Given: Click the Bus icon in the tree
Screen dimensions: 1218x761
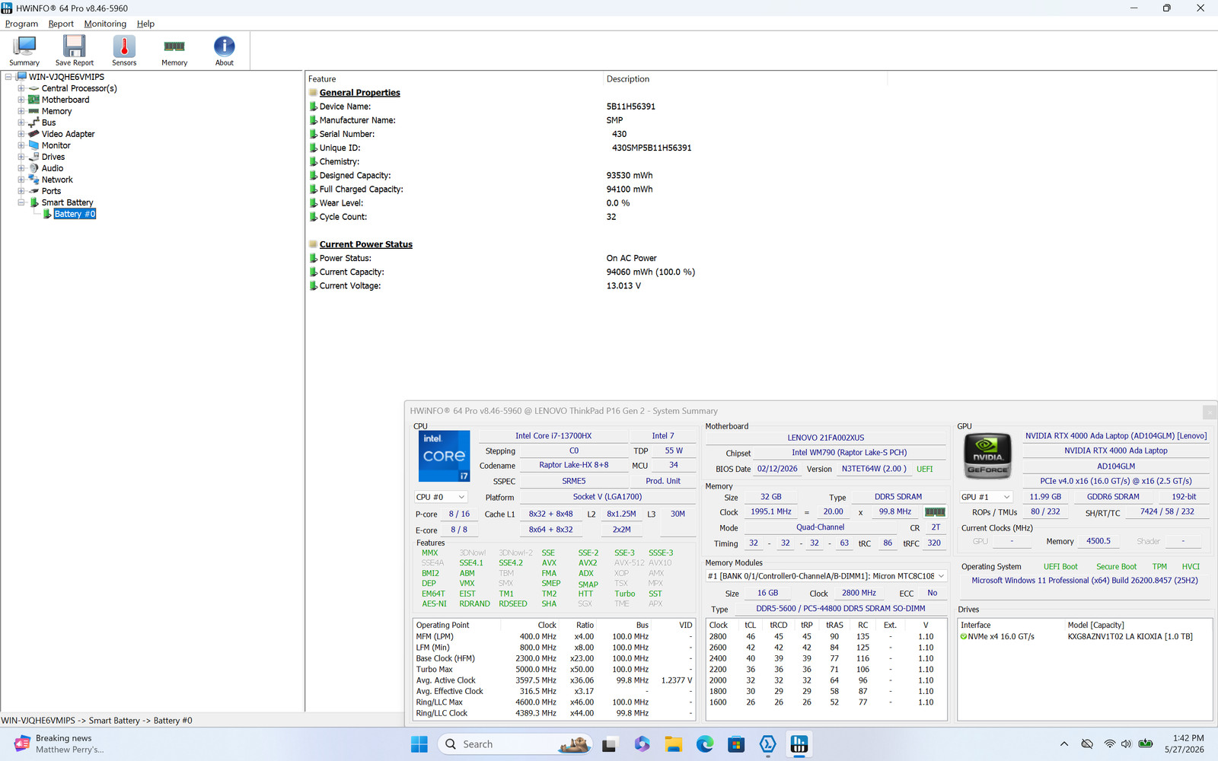Looking at the screenshot, I should coord(33,123).
